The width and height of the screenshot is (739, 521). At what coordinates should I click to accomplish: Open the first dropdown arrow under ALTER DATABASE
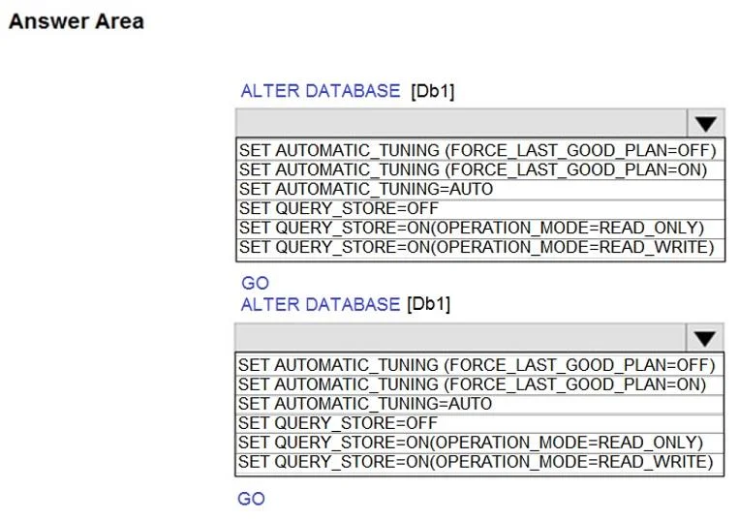(705, 123)
